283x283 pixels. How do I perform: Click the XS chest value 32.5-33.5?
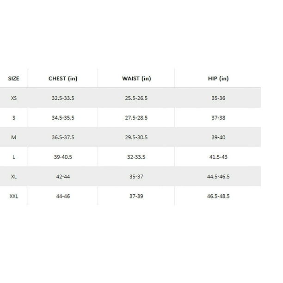coord(63,98)
